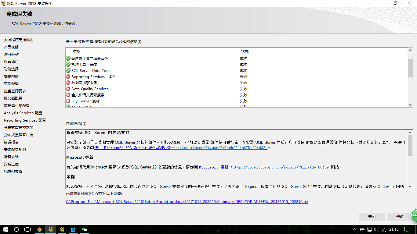Select the Data Quality Services row text
This screenshot has height=234, width=417.
pos(90,89)
